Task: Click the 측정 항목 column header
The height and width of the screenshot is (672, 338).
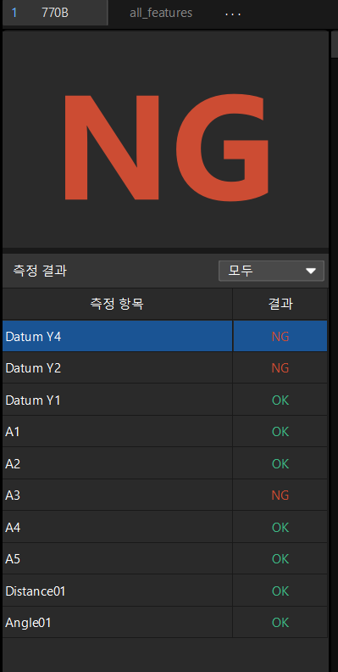Action: (117, 304)
